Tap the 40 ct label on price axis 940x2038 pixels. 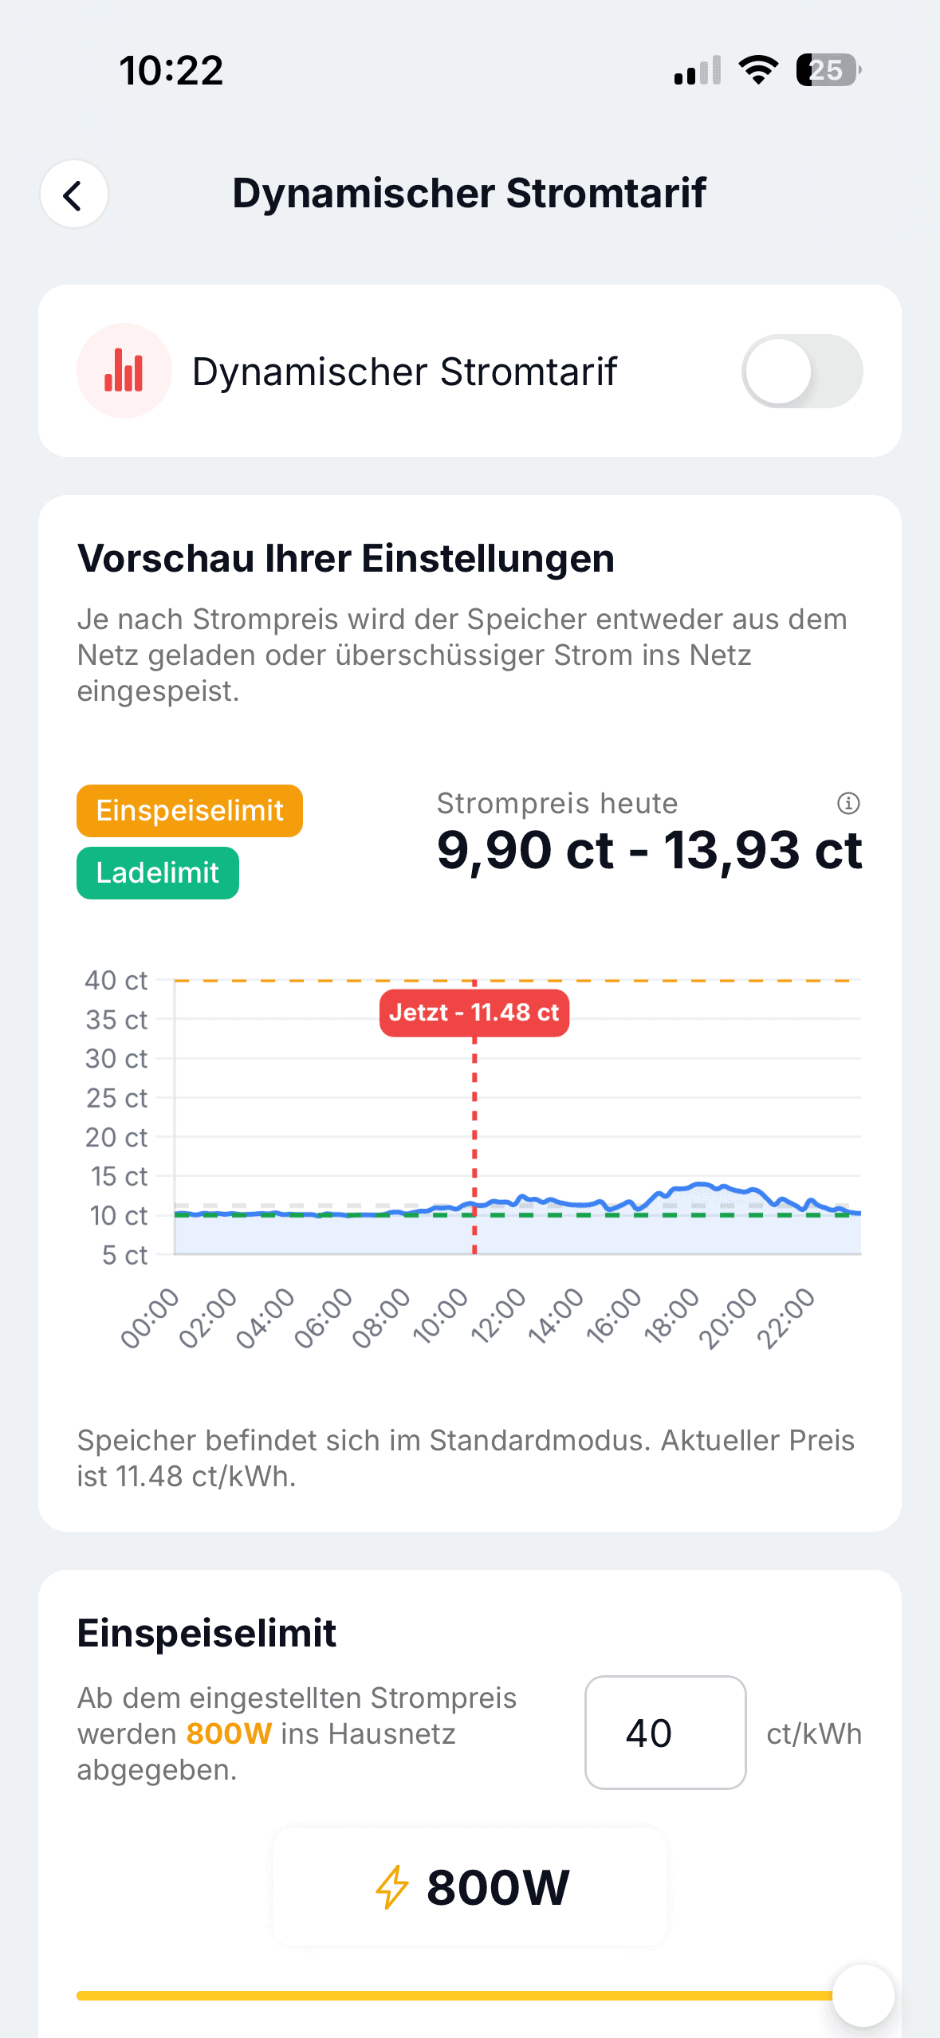[x=116, y=981]
